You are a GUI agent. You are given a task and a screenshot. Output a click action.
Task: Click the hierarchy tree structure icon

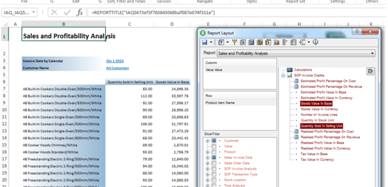[302, 42]
